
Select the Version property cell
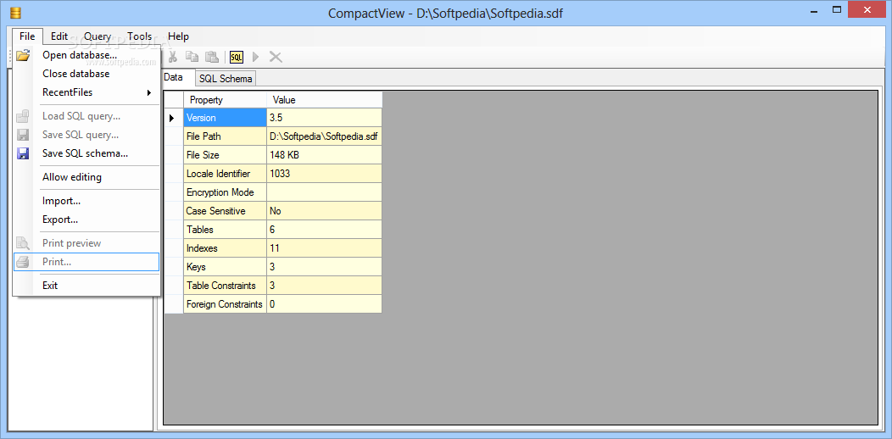point(225,118)
